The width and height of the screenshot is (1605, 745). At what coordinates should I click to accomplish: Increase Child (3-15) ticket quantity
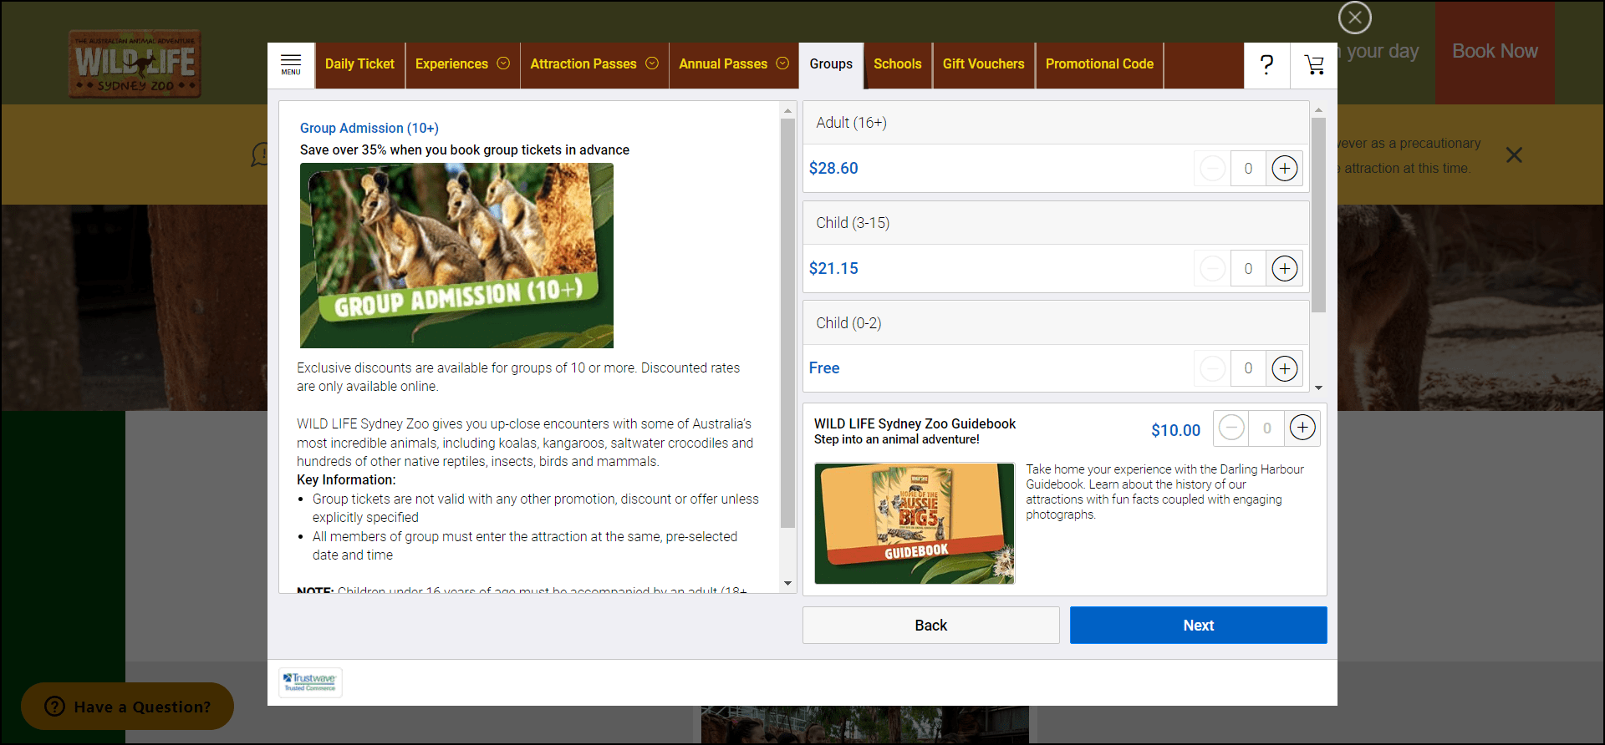(1285, 268)
